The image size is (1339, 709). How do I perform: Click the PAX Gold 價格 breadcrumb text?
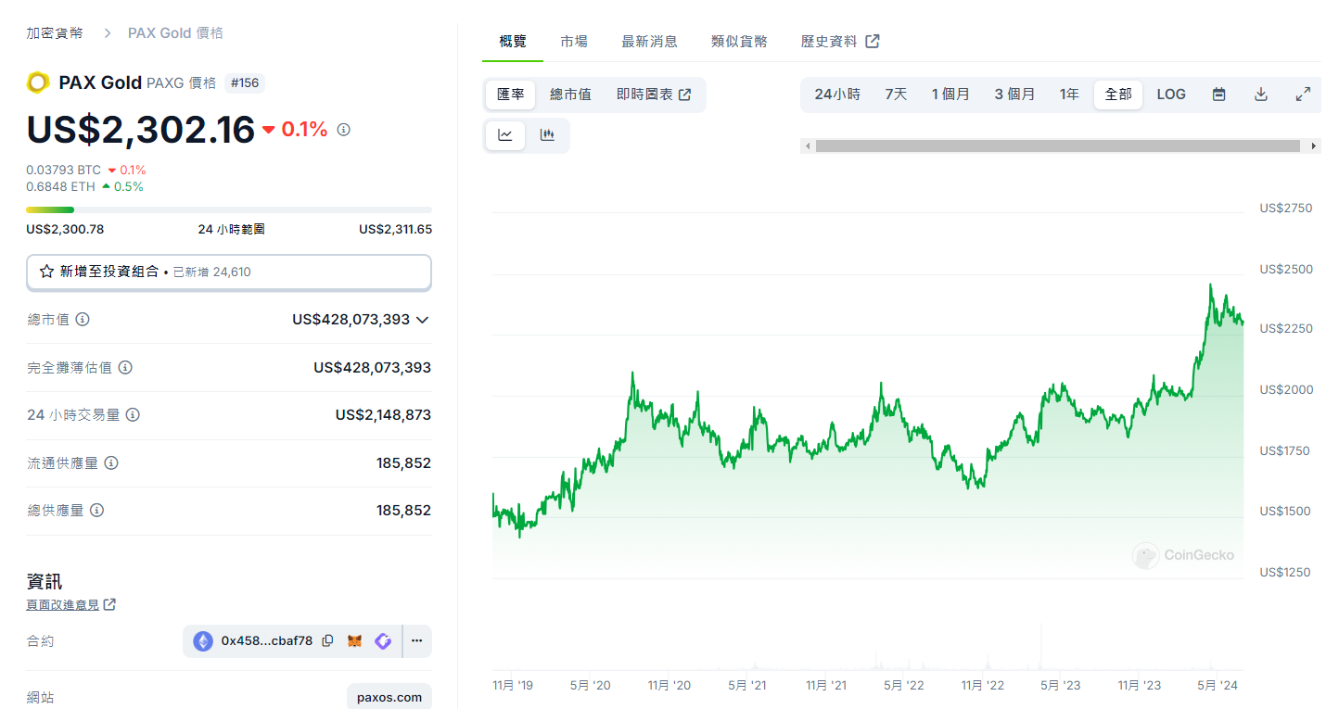point(175,33)
